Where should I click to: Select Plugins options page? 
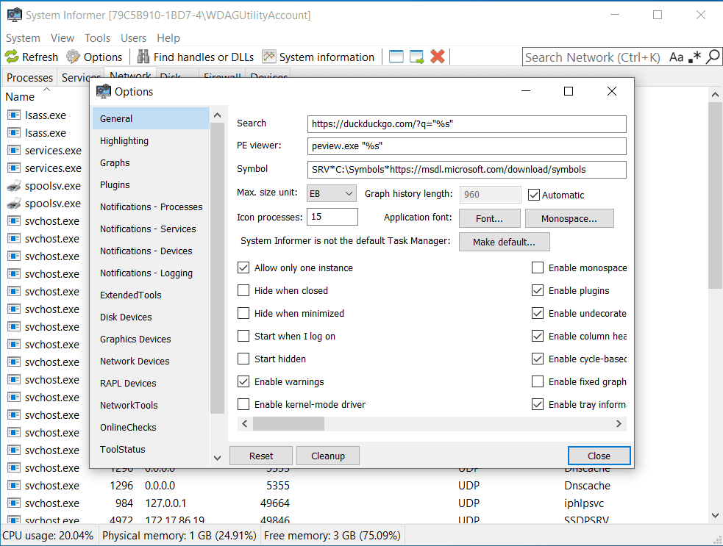tap(152, 184)
